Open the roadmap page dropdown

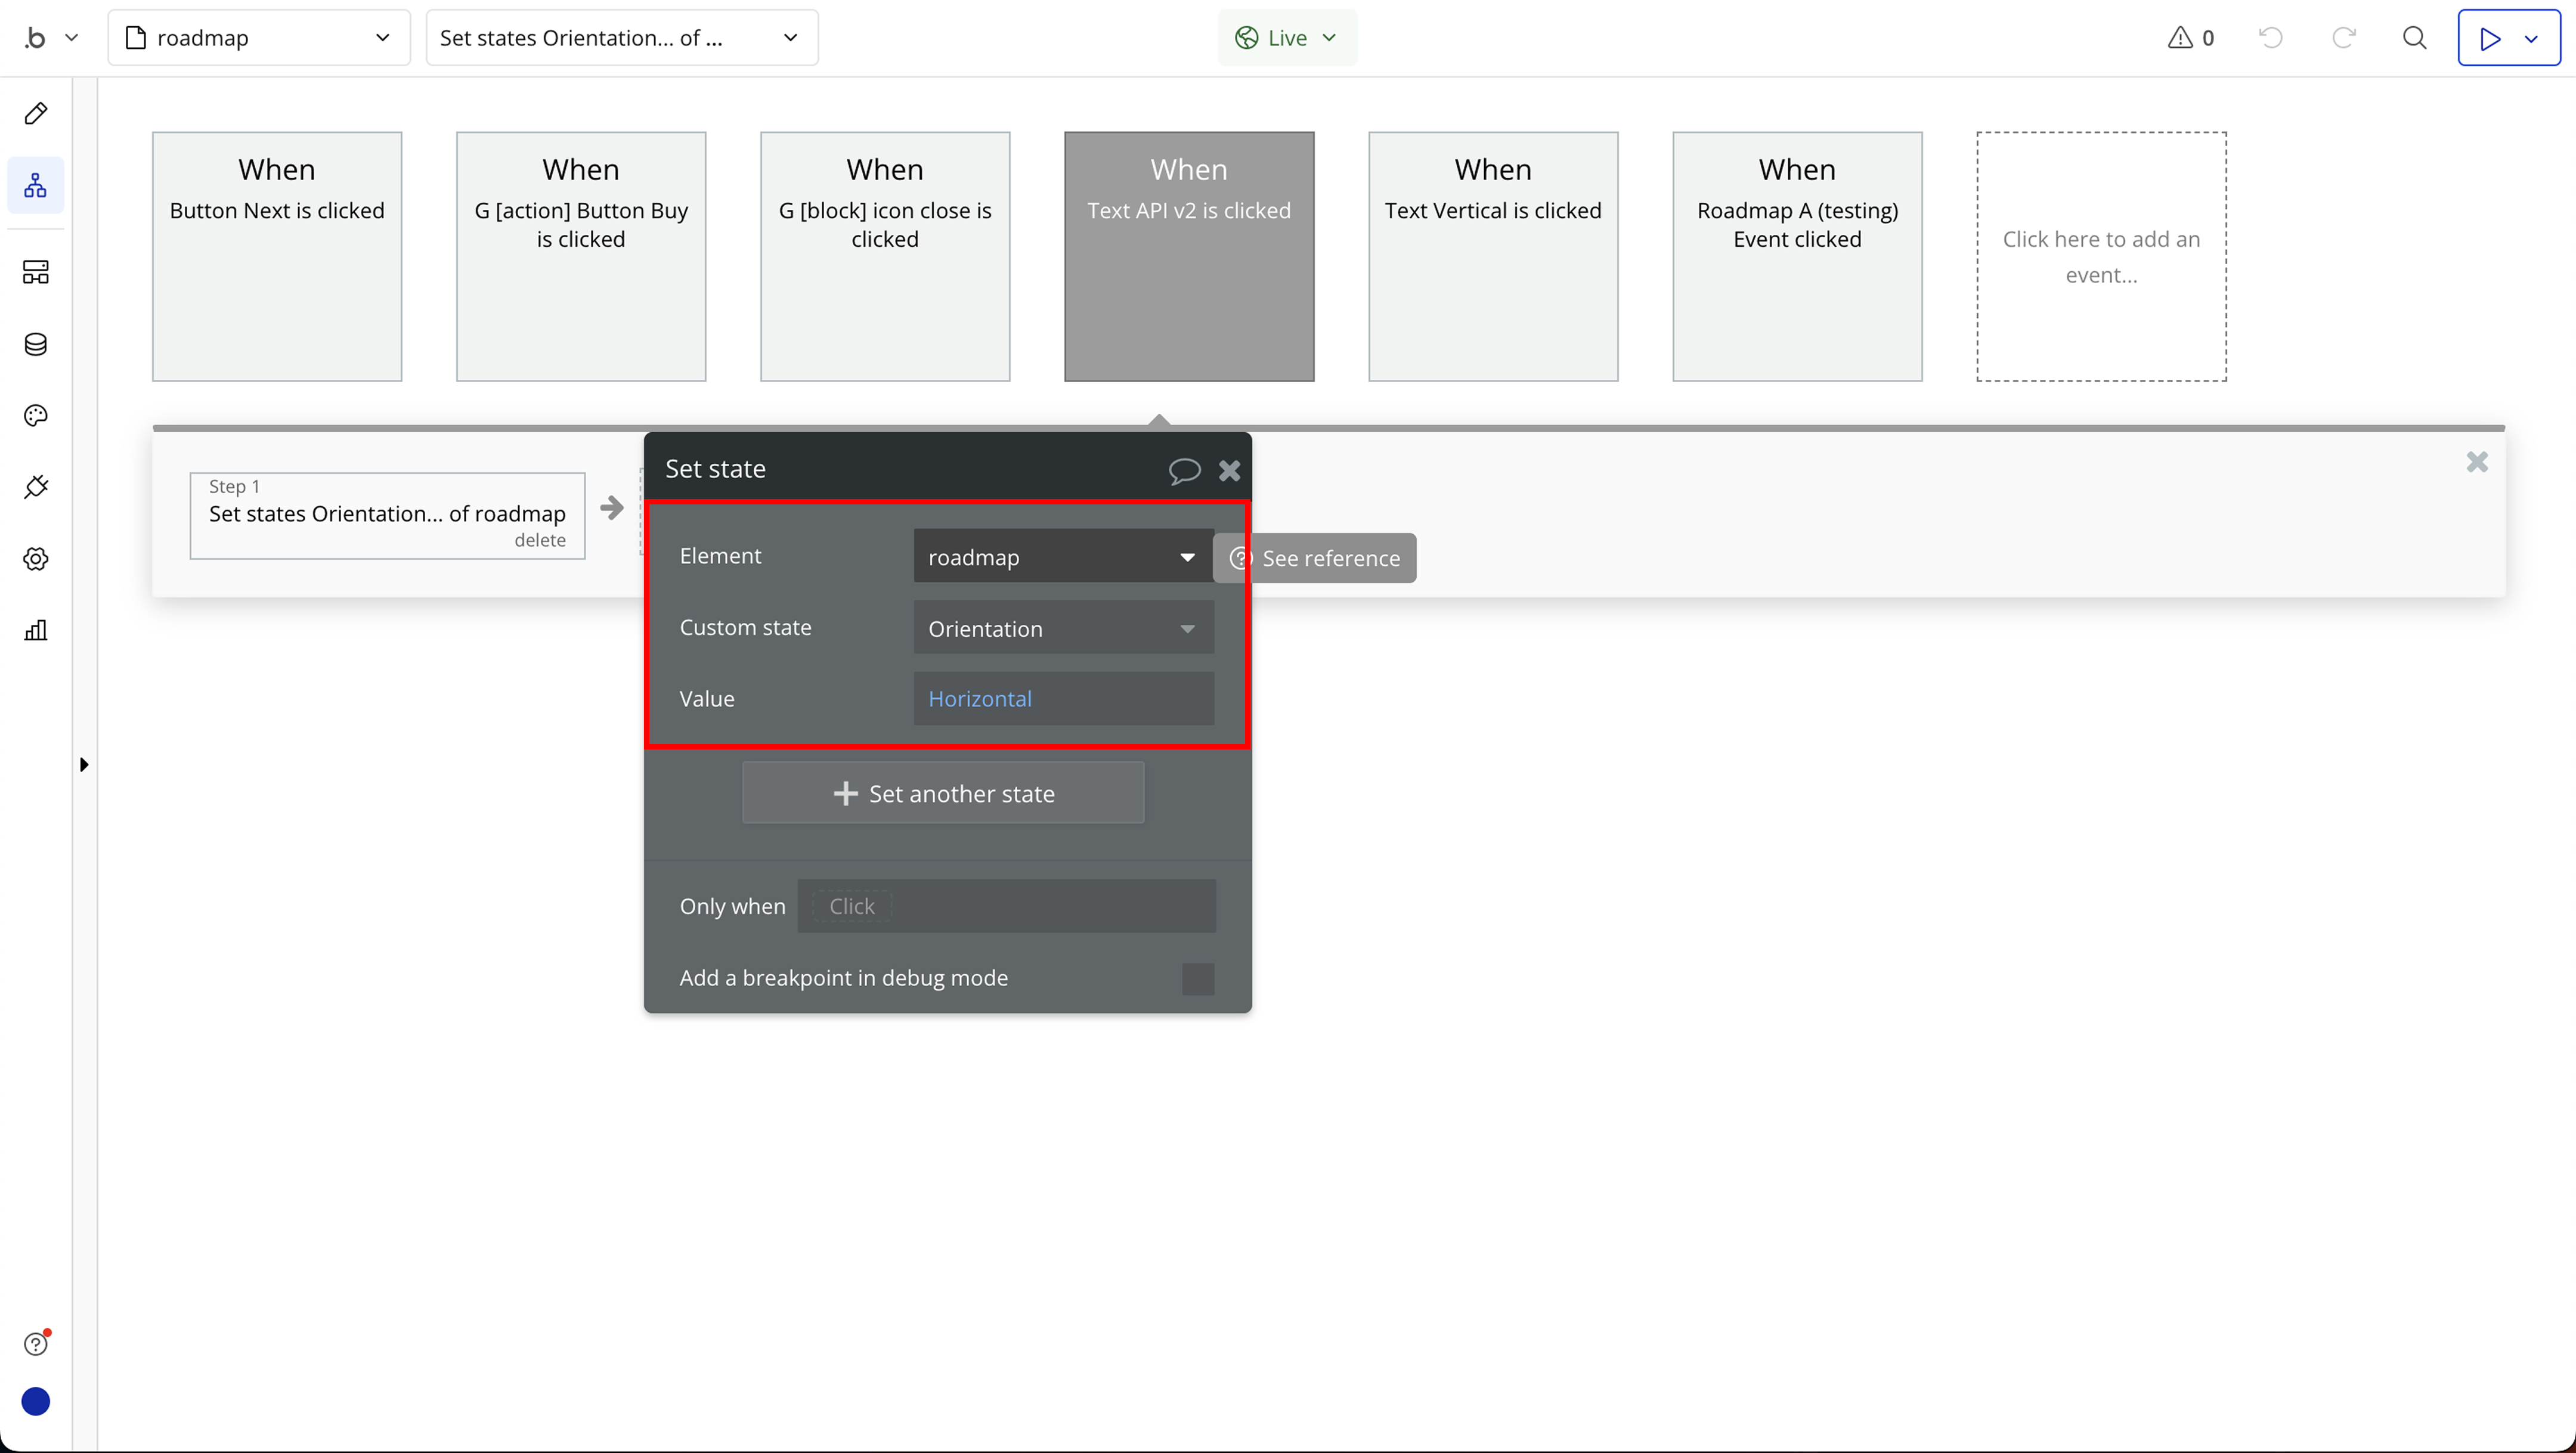click(x=258, y=38)
